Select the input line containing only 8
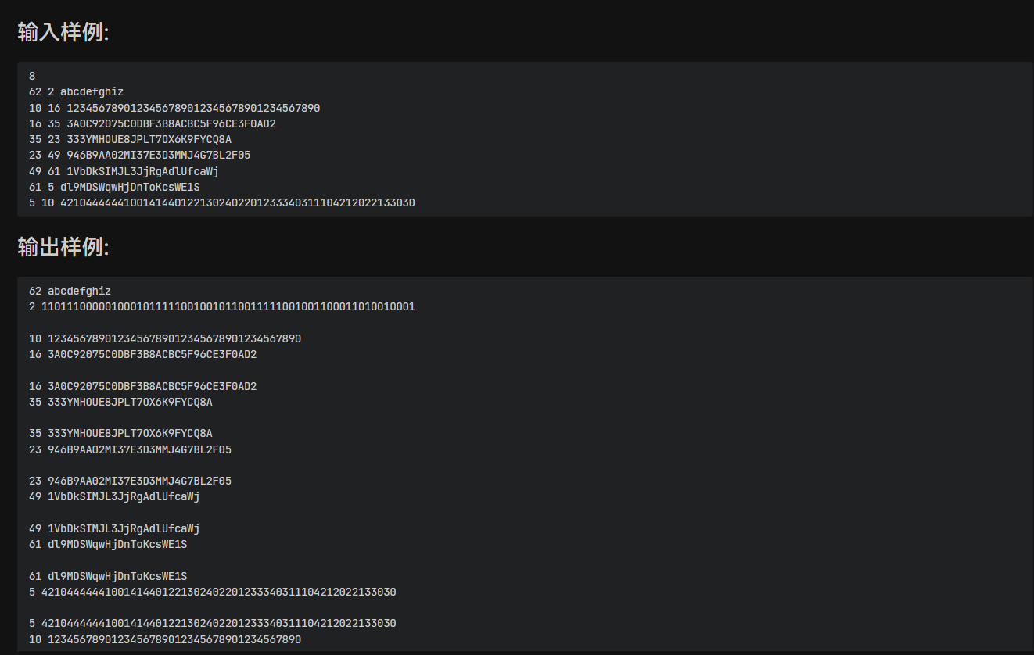This screenshot has height=655, width=1034. tap(32, 76)
